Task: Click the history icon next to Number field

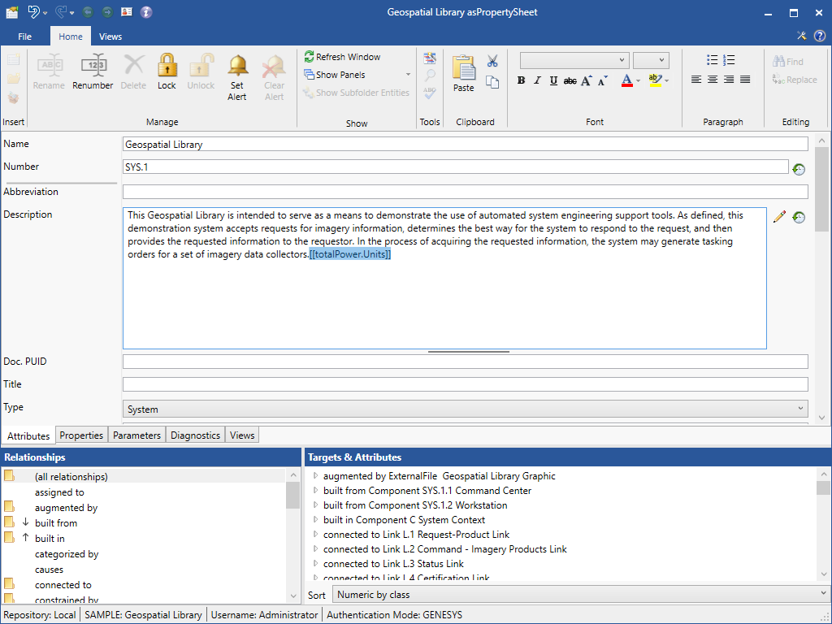Action: tap(799, 169)
